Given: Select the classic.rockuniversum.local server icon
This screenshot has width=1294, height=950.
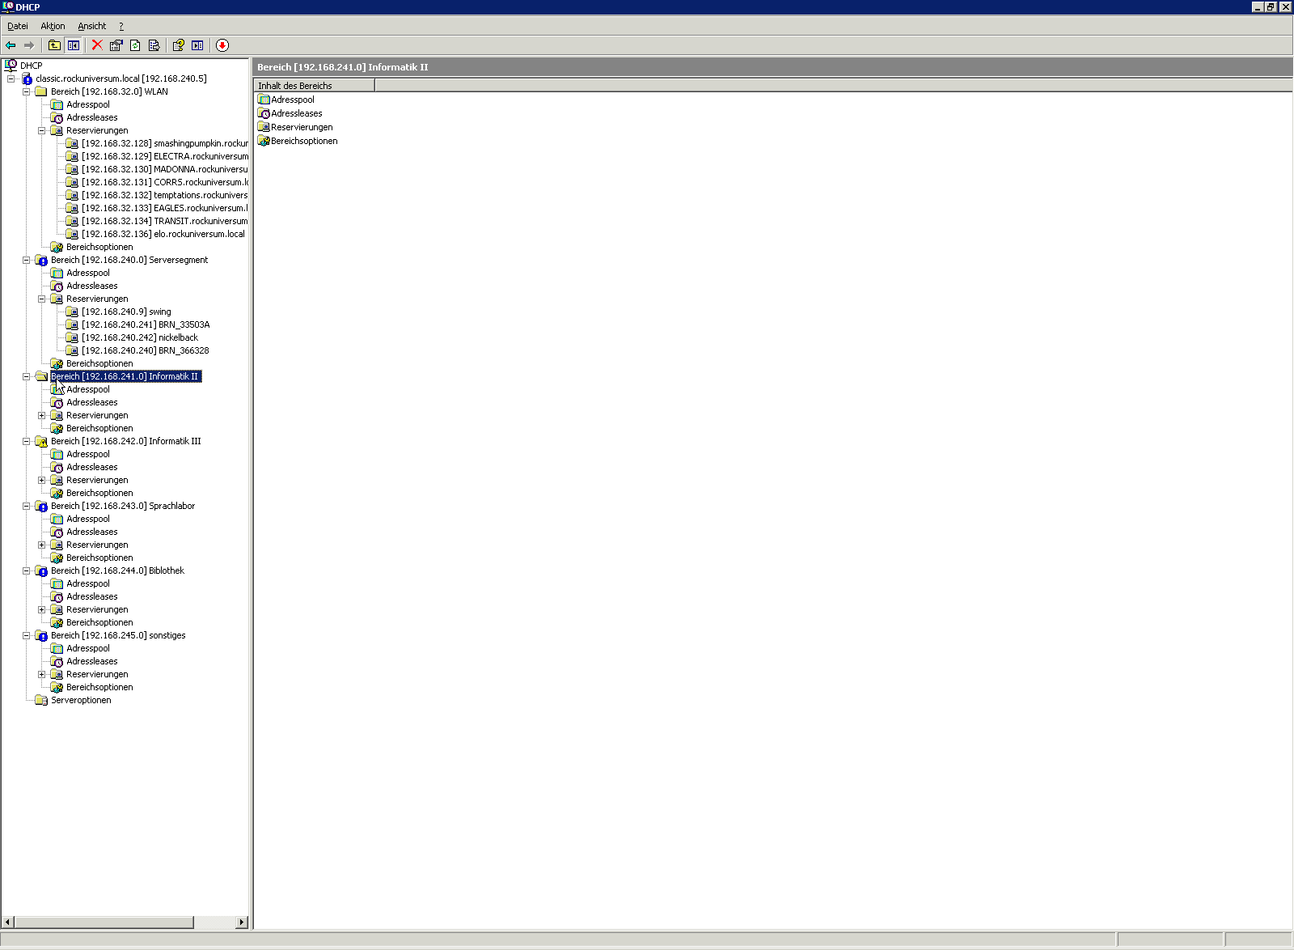Looking at the screenshot, I should pyautogui.click(x=27, y=78).
